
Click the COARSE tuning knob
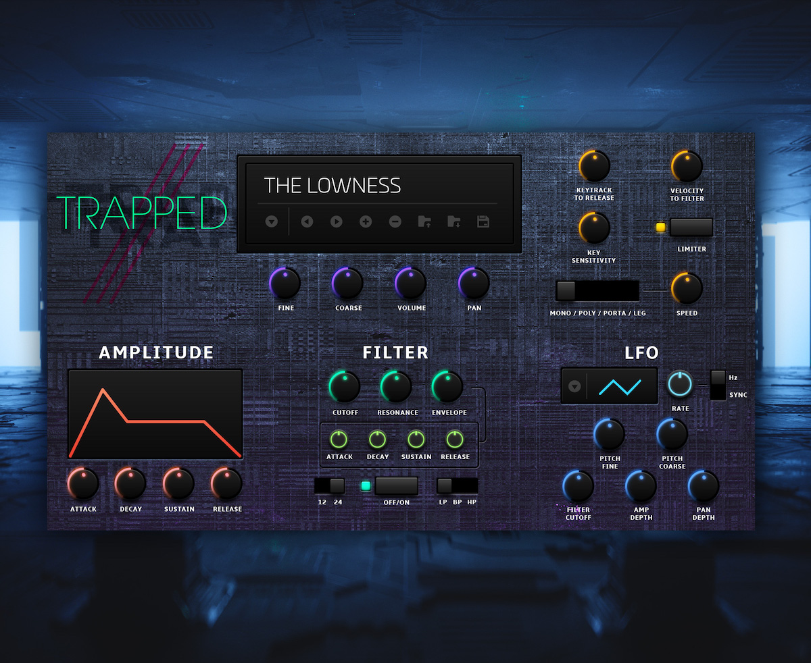point(348,284)
